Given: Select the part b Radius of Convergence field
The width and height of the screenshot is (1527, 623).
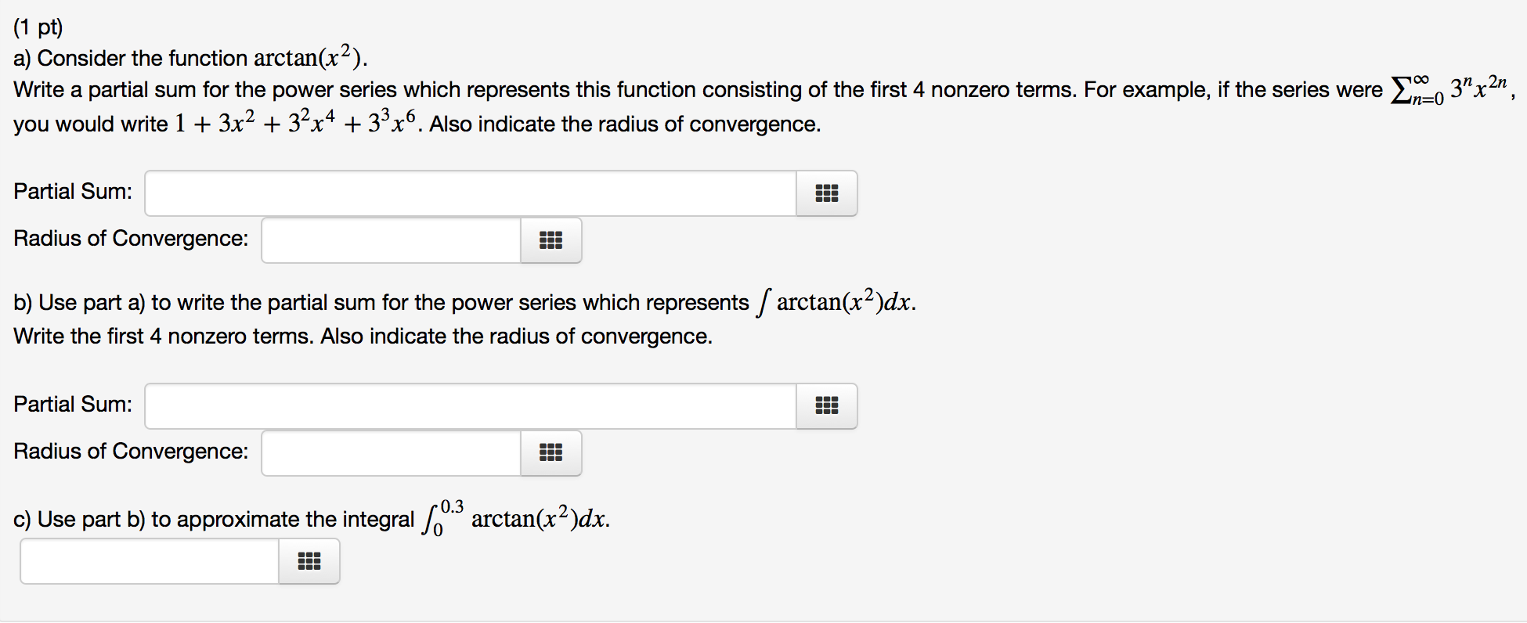Looking at the screenshot, I should pyautogui.click(x=390, y=453).
